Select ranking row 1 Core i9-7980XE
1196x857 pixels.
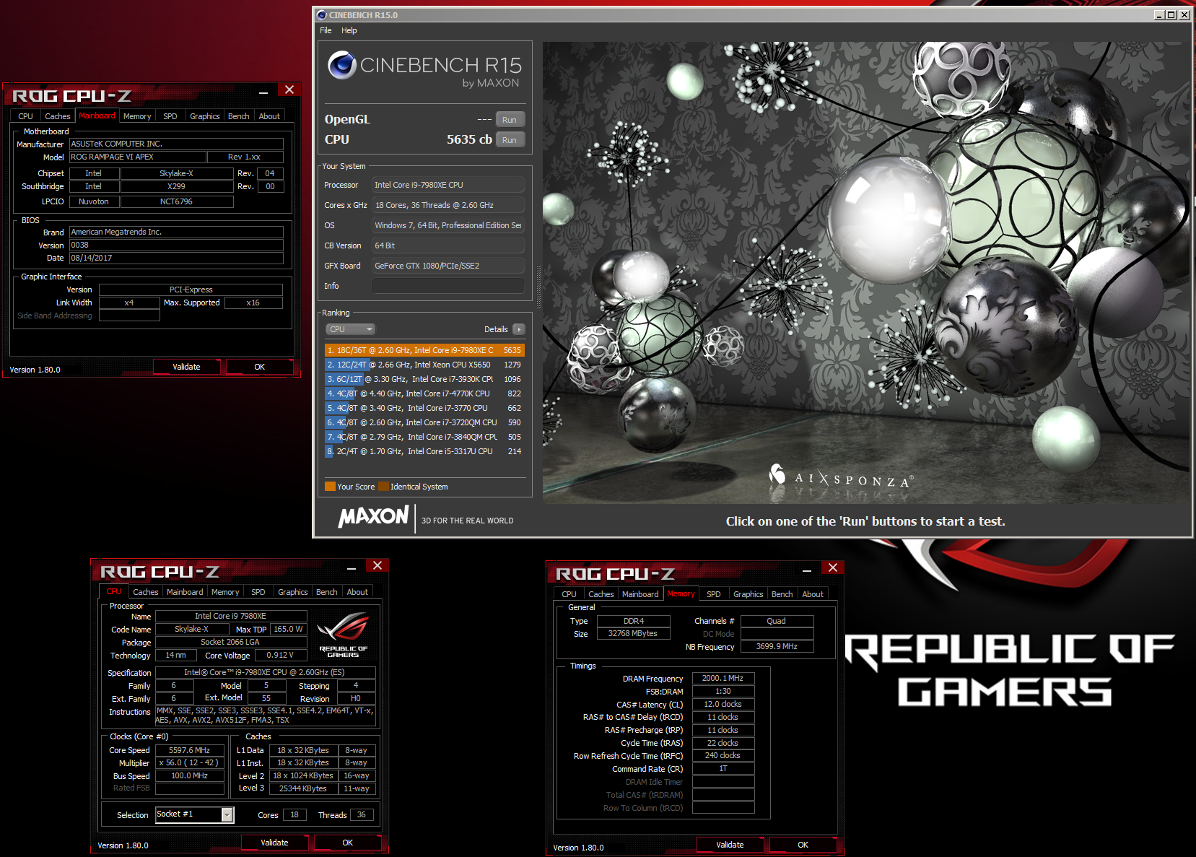(425, 350)
